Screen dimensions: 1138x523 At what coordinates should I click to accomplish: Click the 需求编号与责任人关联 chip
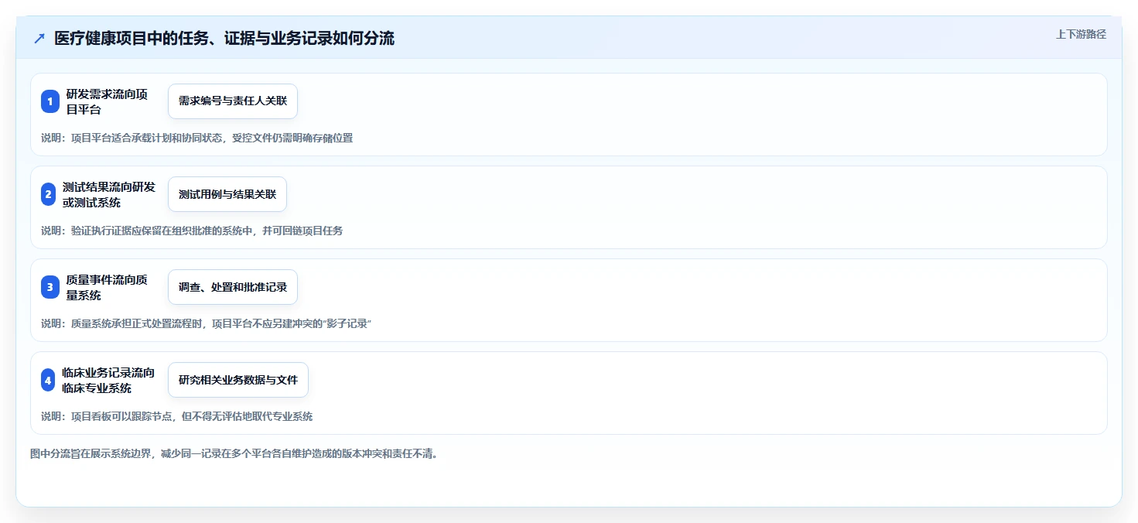click(233, 101)
